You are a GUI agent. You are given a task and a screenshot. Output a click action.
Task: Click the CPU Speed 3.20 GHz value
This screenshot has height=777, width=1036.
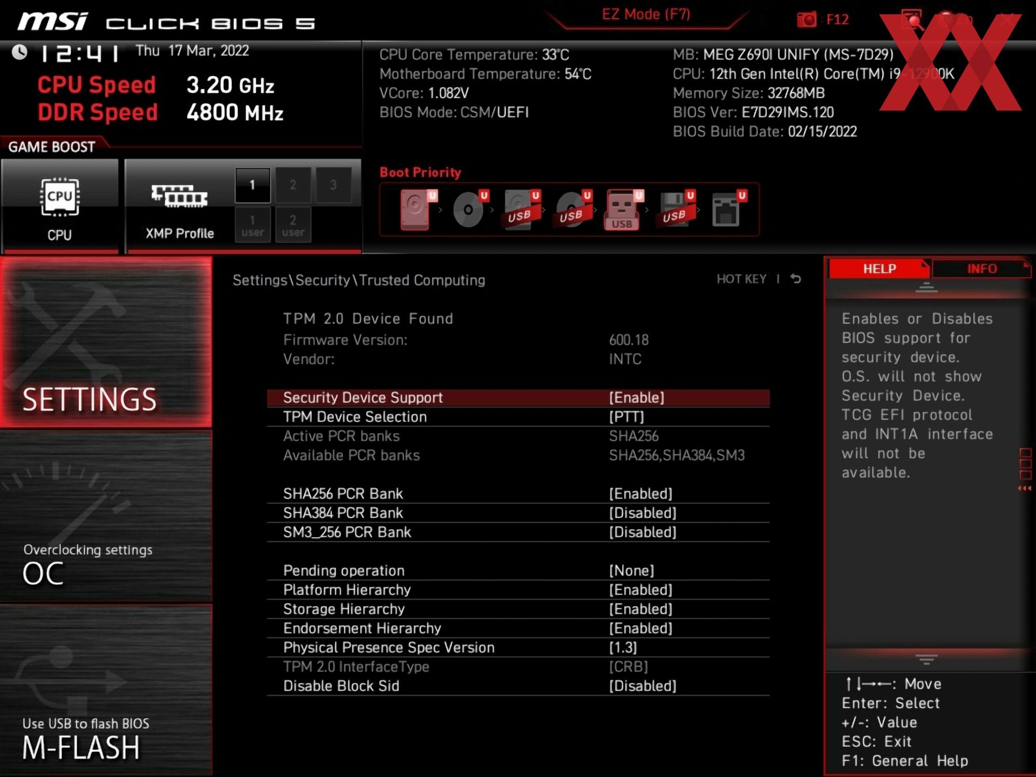coord(230,85)
